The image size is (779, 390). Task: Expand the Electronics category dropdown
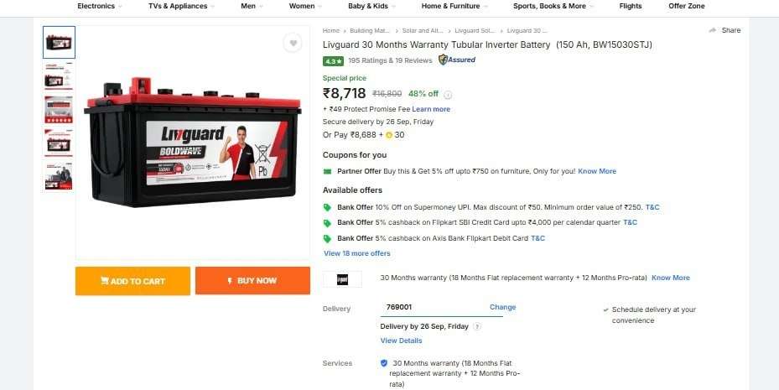(x=100, y=6)
